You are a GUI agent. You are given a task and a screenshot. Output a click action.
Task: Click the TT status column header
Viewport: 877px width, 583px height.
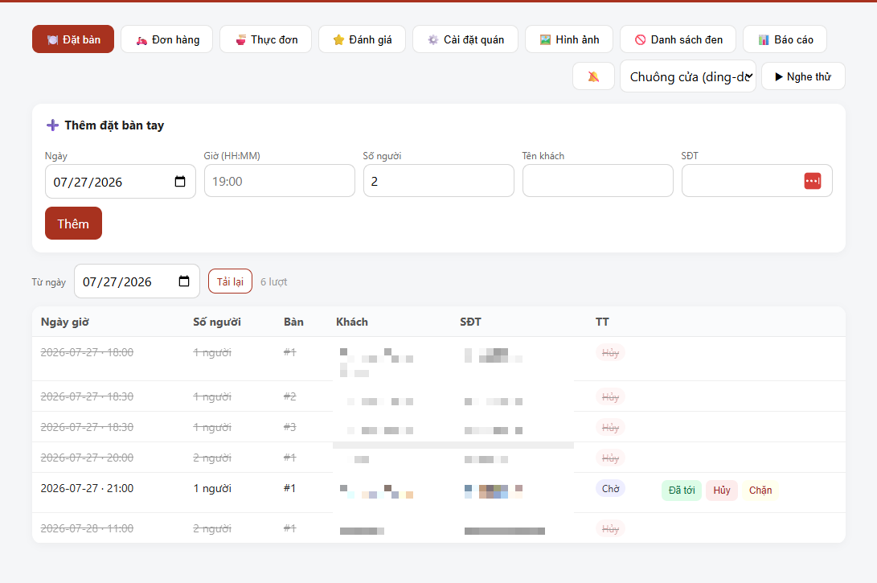[602, 322]
